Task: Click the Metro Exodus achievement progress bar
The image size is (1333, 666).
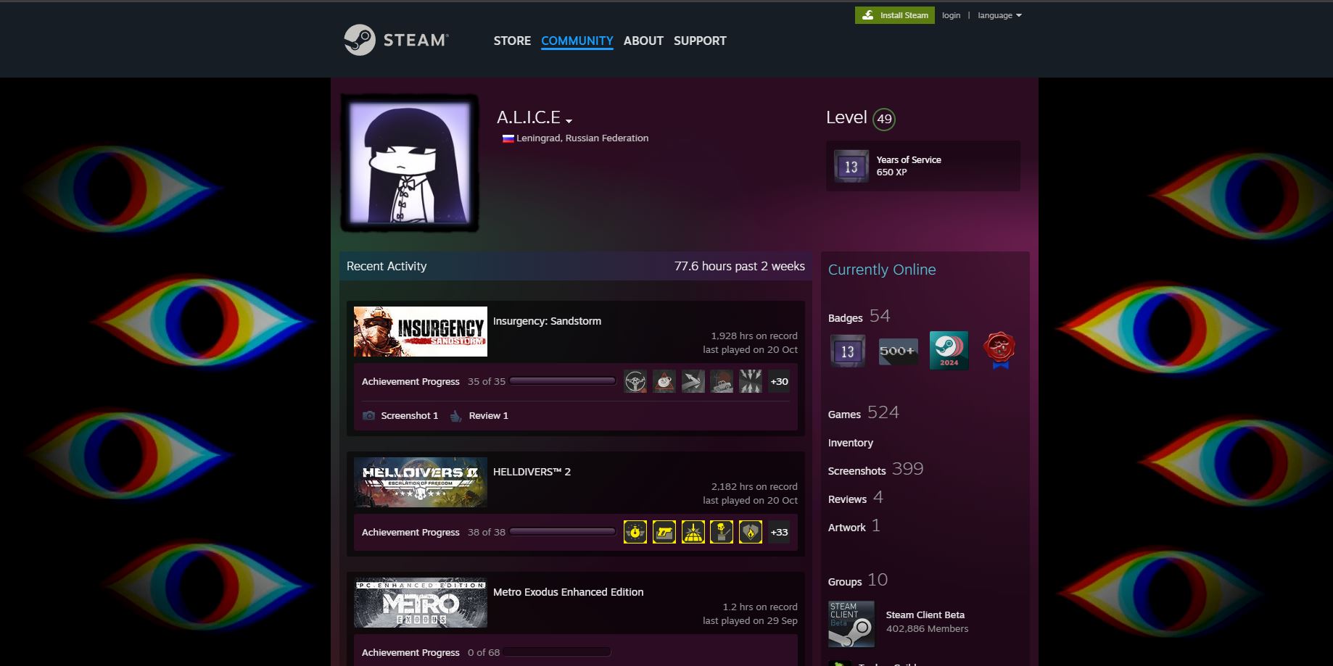Action: coord(557,652)
